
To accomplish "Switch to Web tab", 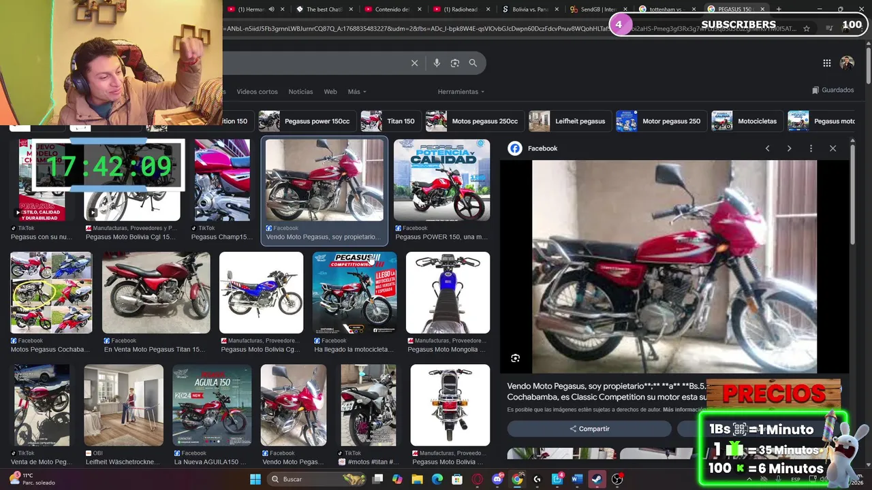I will (330, 92).
